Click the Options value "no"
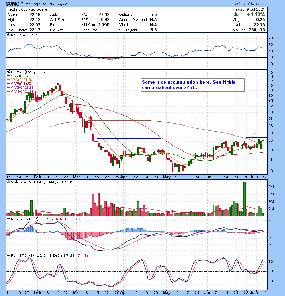Viewport: 285px width, 296px height. click(x=154, y=15)
